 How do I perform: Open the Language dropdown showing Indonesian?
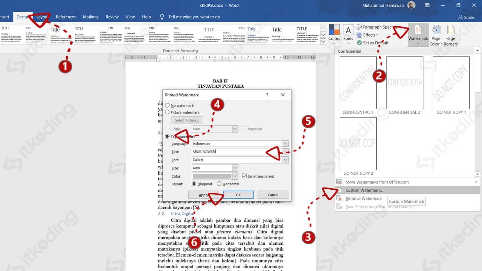(x=285, y=143)
